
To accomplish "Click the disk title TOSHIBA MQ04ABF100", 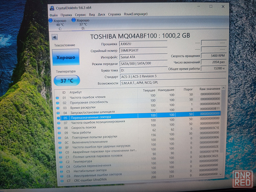I will [x=124, y=36].
